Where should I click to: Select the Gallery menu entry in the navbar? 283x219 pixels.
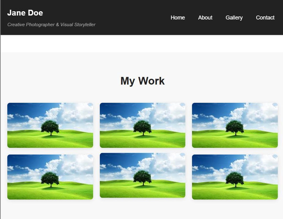pos(234,18)
